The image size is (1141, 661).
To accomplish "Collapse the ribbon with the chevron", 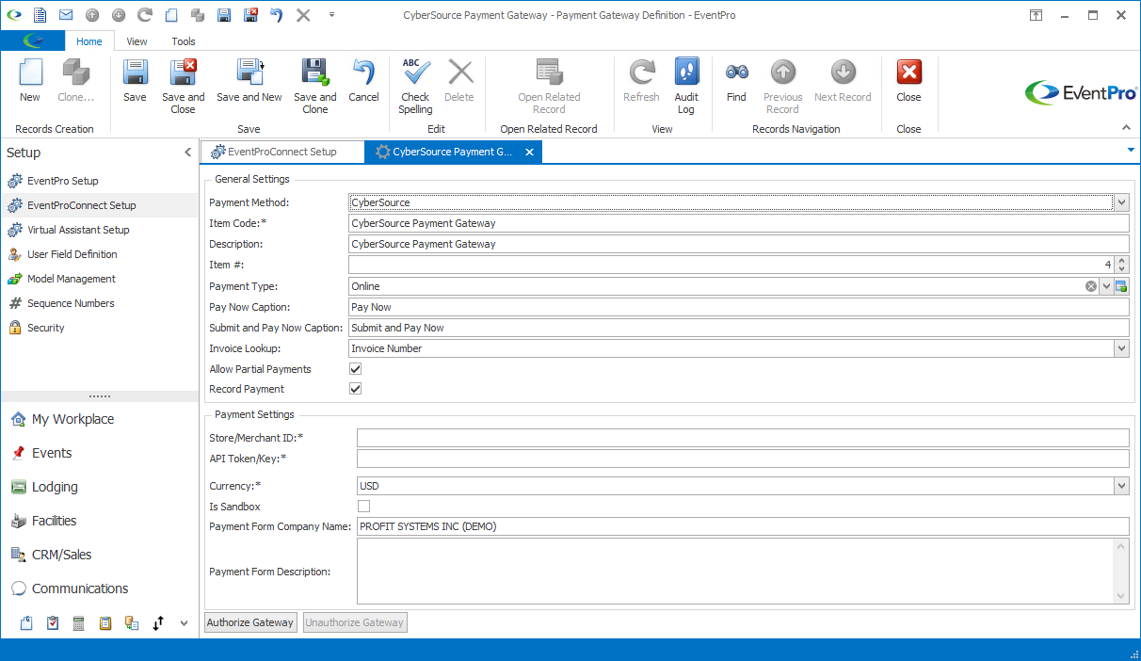I will 1126,127.
